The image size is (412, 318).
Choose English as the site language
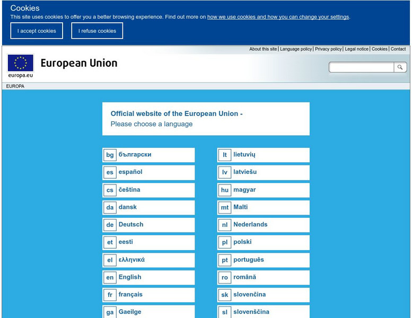pyautogui.click(x=130, y=277)
